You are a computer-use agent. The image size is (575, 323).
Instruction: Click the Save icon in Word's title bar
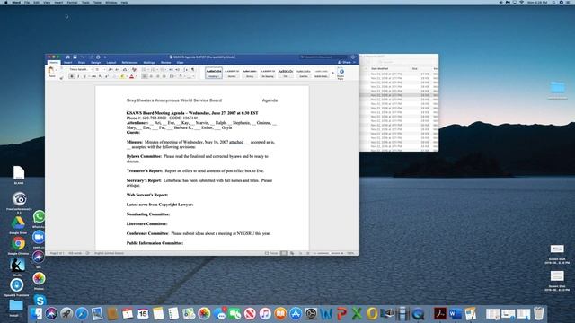tap(75, 57)
